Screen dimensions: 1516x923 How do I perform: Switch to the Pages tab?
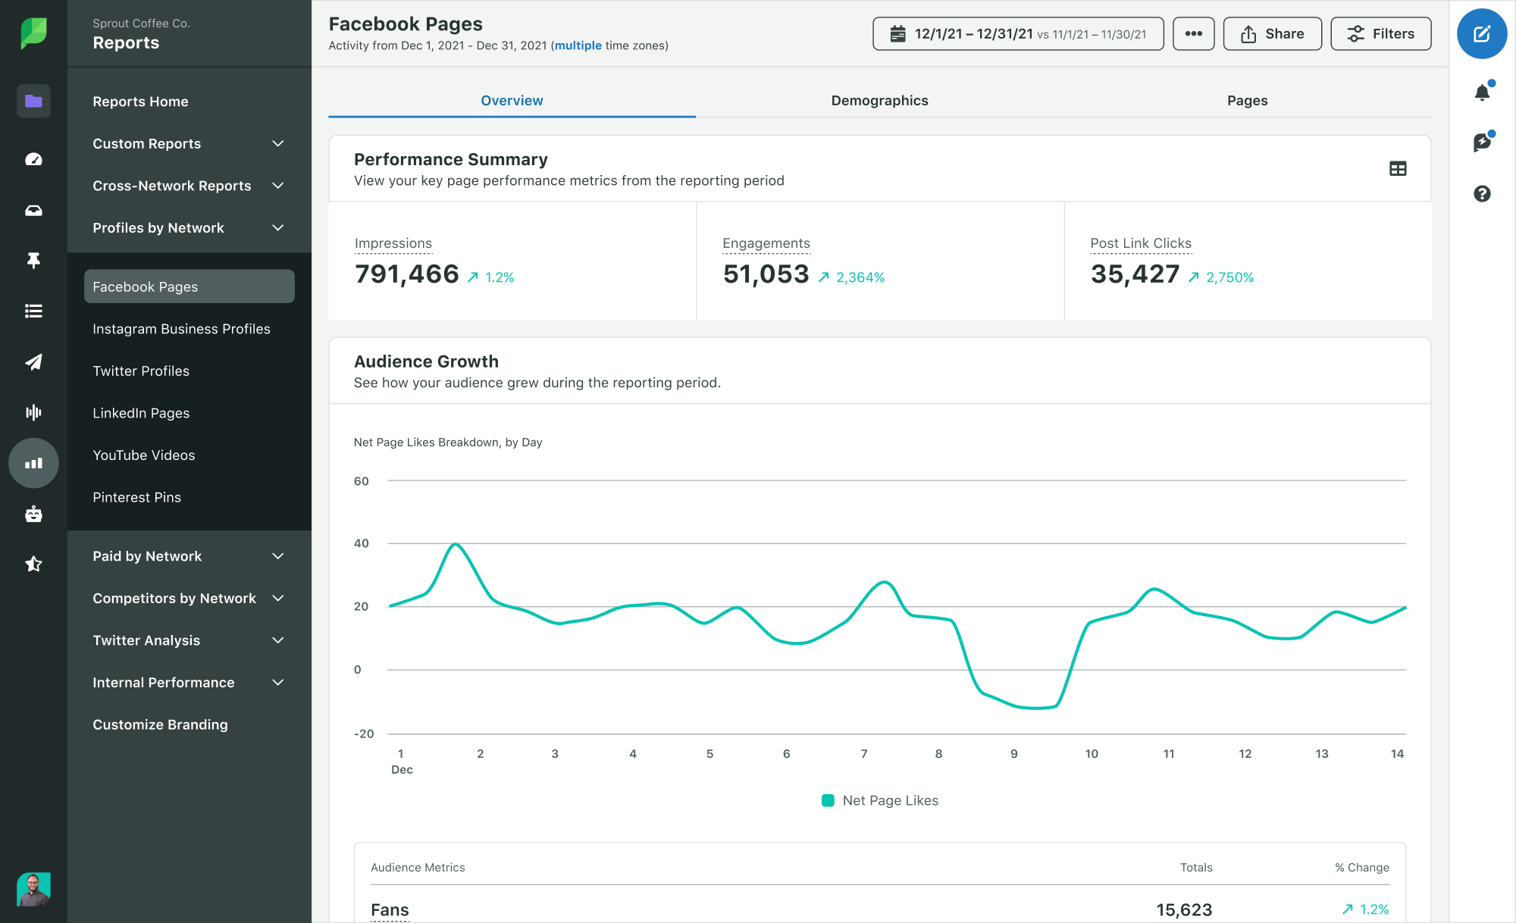click(1246, 99)
